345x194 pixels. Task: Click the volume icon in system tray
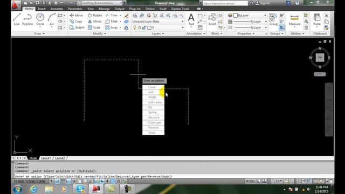(x=308, y=189)
